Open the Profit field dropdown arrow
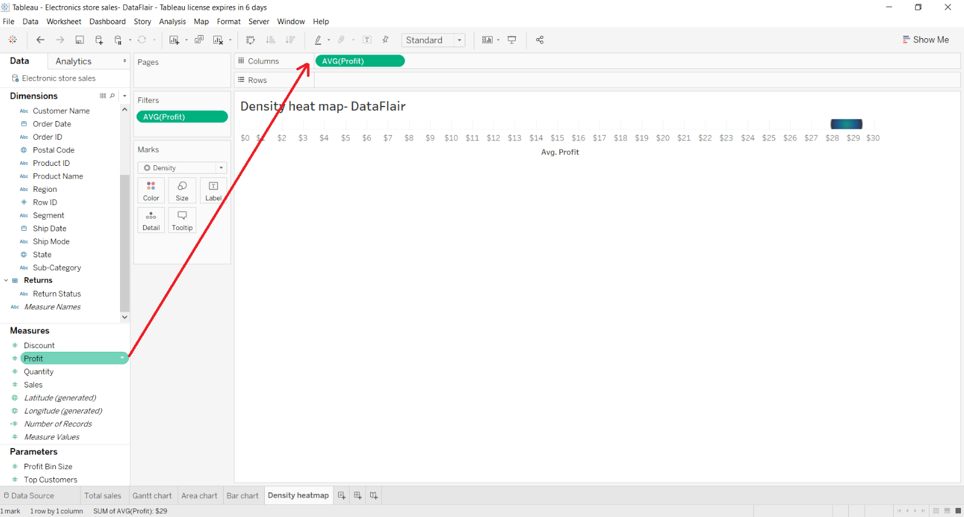Viewport: 964px width, 517px height. point(122,358)
